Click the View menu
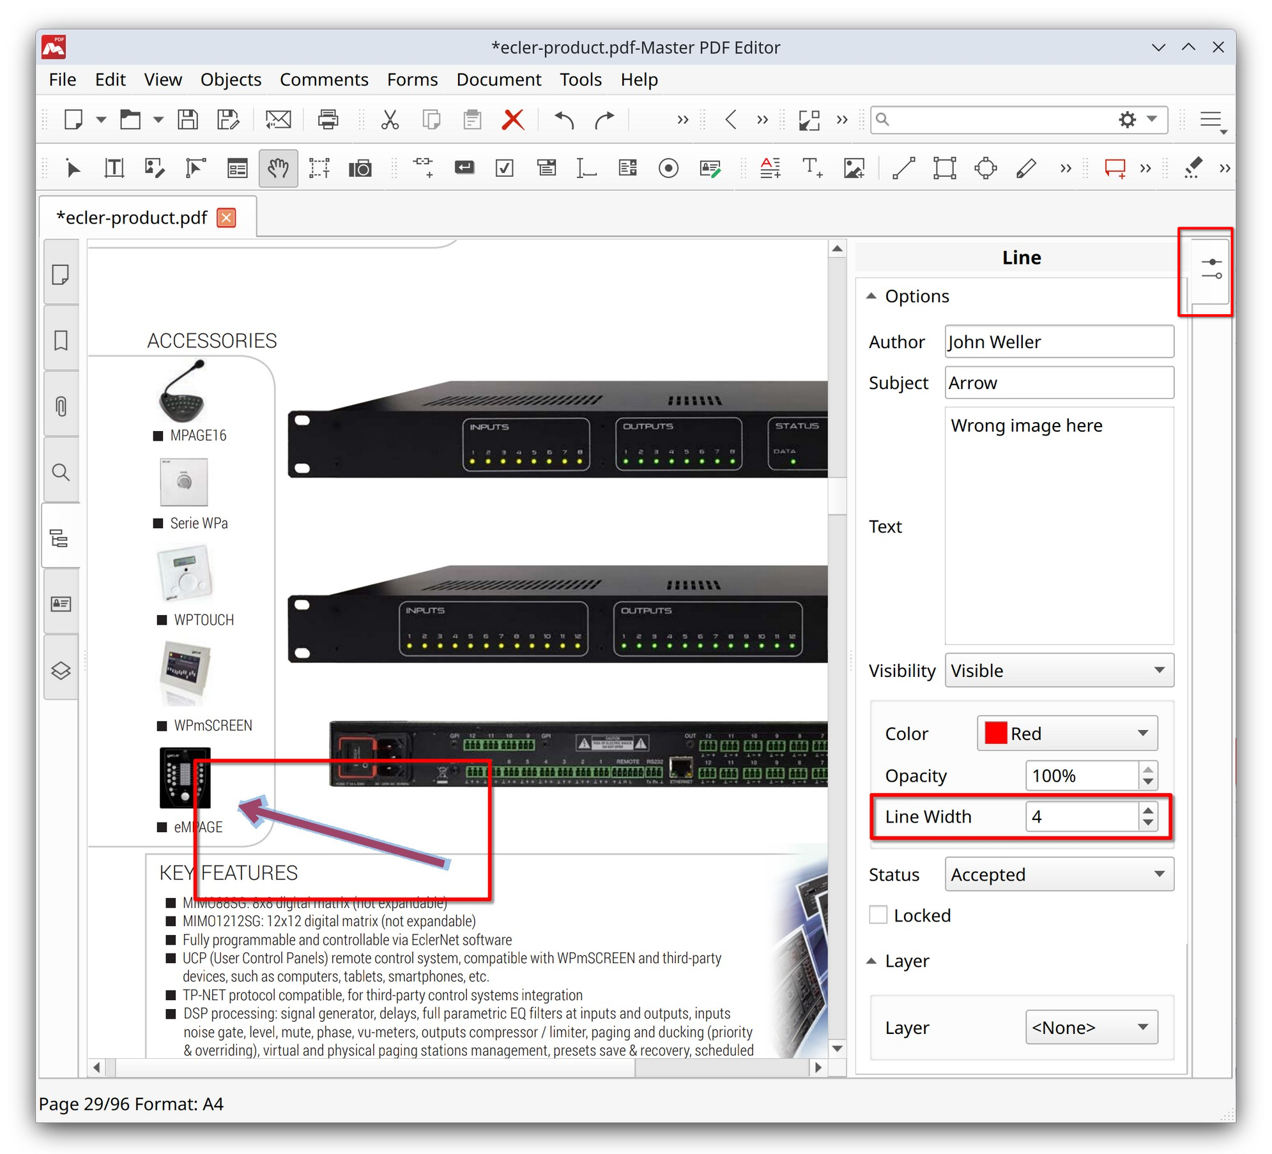Screen dimensions: 1272x1154 point(162,79)
